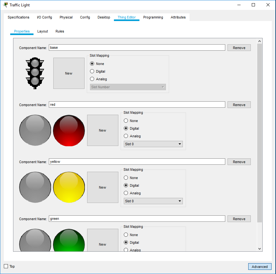This screenshot has width=276, height=274.
Task: Open the Attributes tab
Action: (x=178, y=17)
